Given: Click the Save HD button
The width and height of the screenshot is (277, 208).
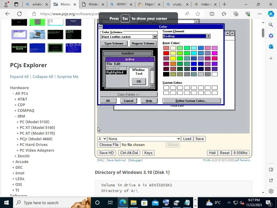Looking at the screenshot, I should click(106, 153).
